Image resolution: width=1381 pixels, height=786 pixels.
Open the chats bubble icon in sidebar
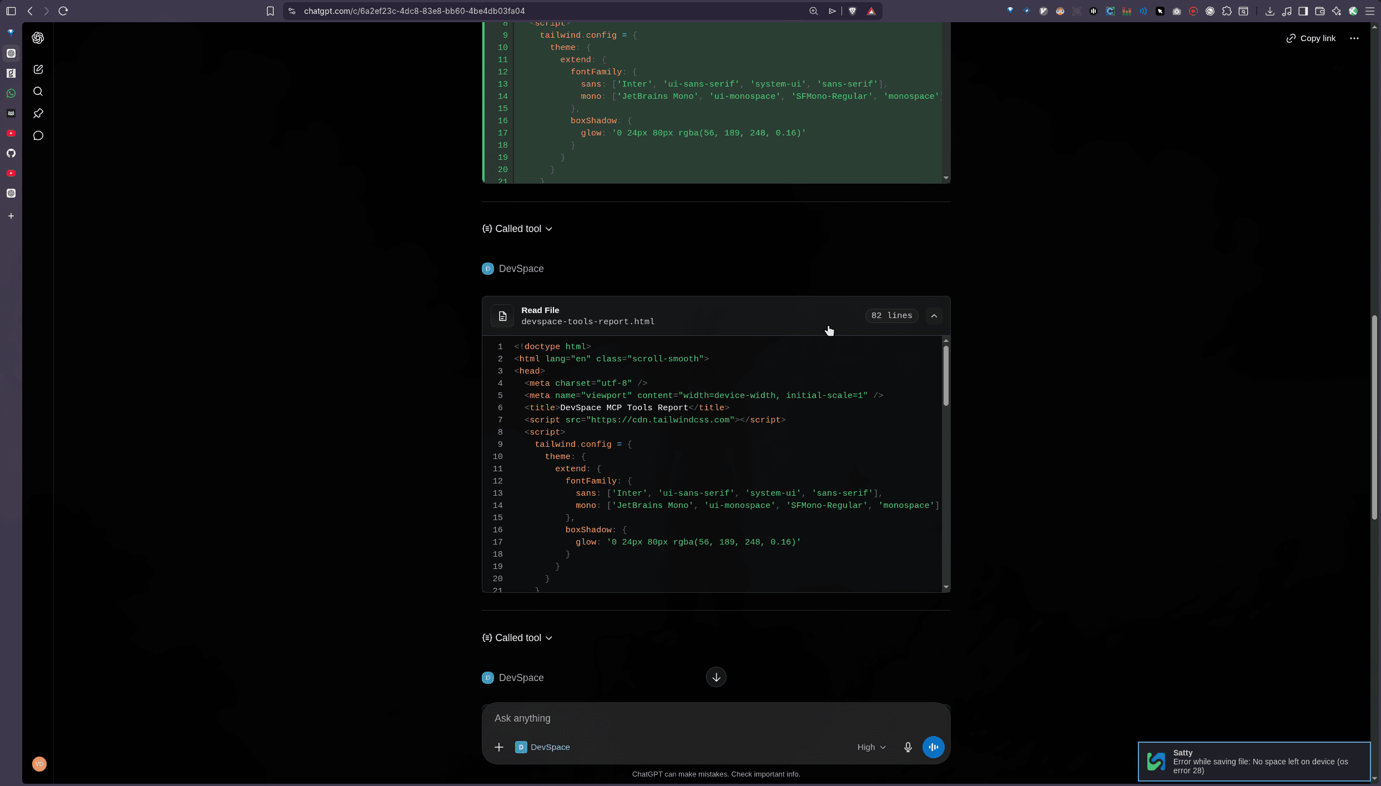point(38,135)
